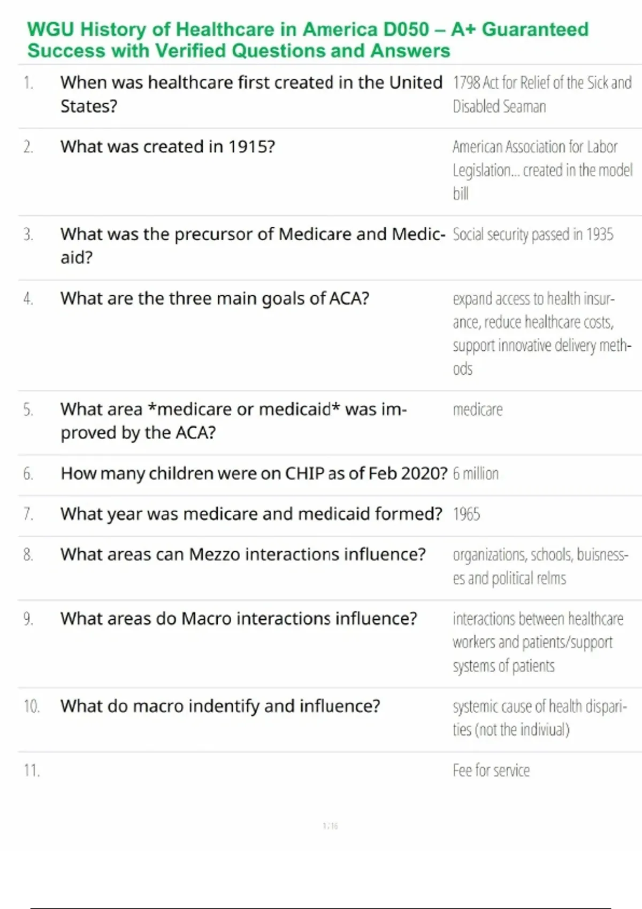Click the three main goals of ACA question
The image size is (642, 909).
pos(215,298)
